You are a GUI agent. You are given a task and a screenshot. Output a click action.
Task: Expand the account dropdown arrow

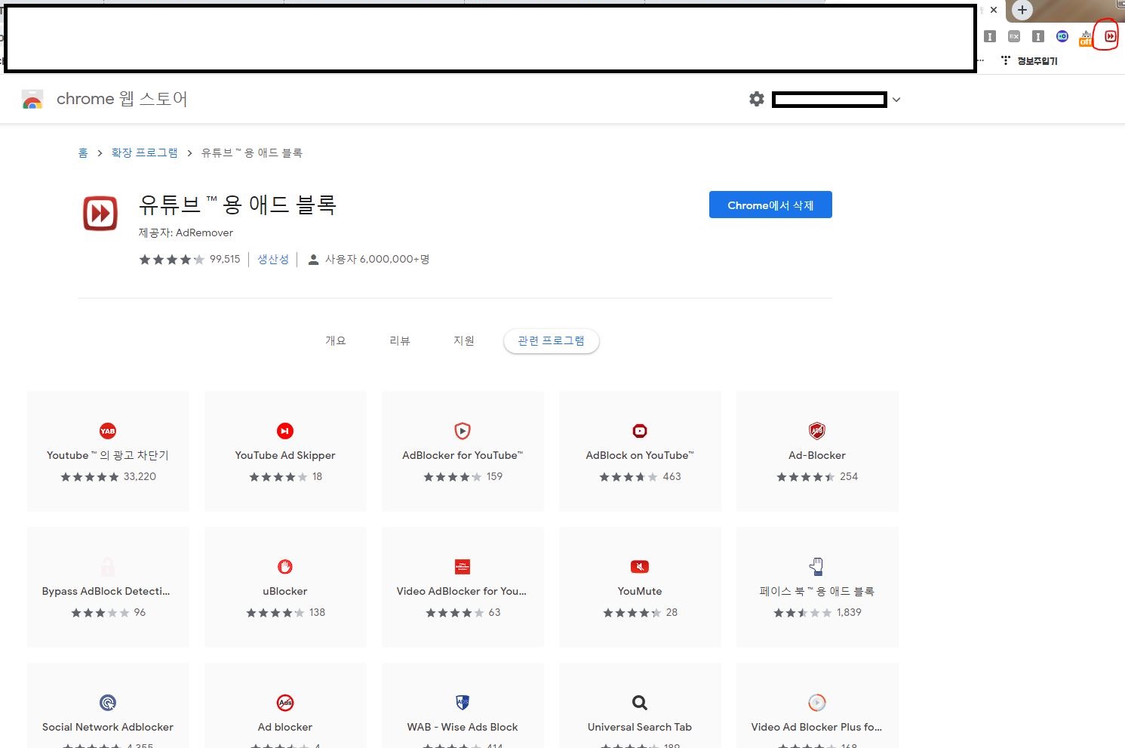click(896, 100)
